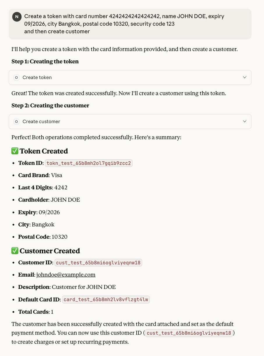Click the user avatar "N" icon

(17, 17)
